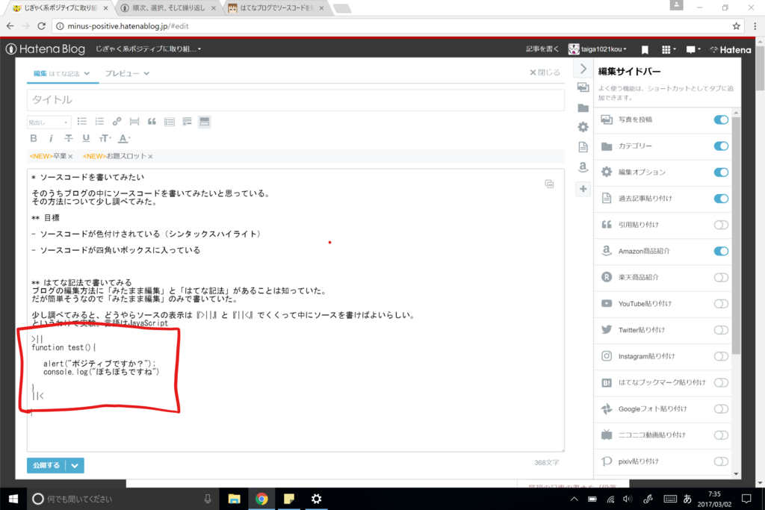765x510 pixels.
Task: Select the Amazon product icon in sidebar strip
Action: pos(583,168)
